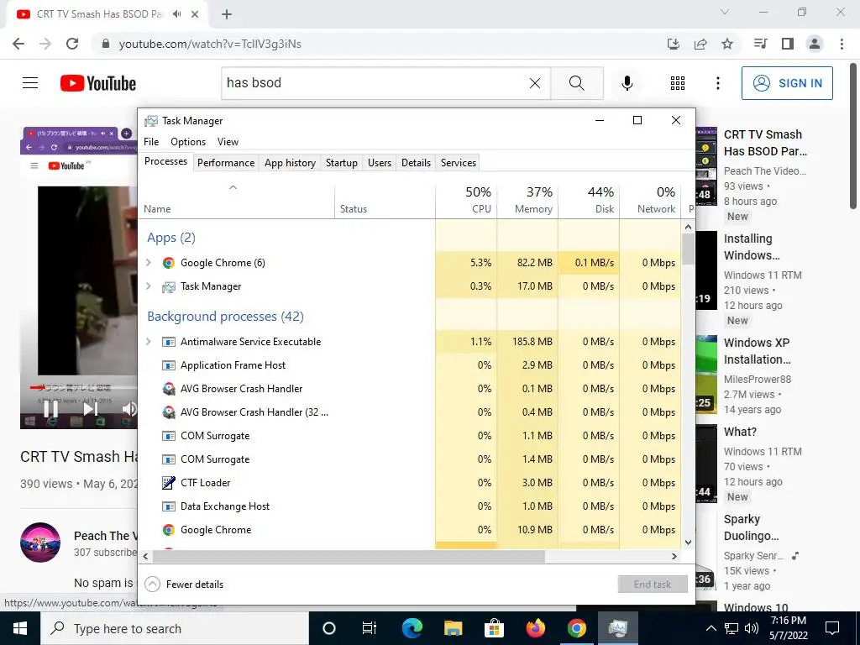Clear the YouTube search text
The height and width of the screenshot is (645, 860).
[535, 83]
